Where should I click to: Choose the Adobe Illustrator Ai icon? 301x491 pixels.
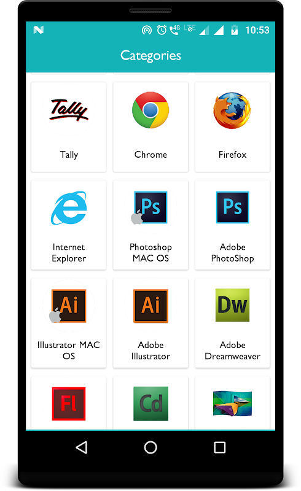click(150, 306)
